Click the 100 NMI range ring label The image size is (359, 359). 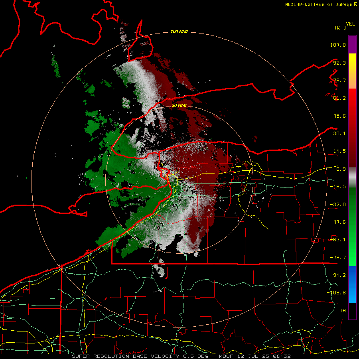click(179, 32)
